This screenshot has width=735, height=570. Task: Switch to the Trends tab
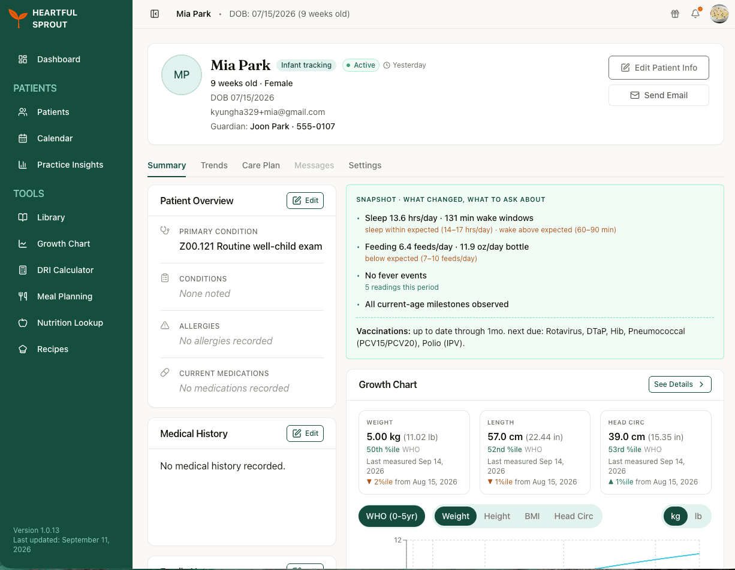tap(214, 165)
